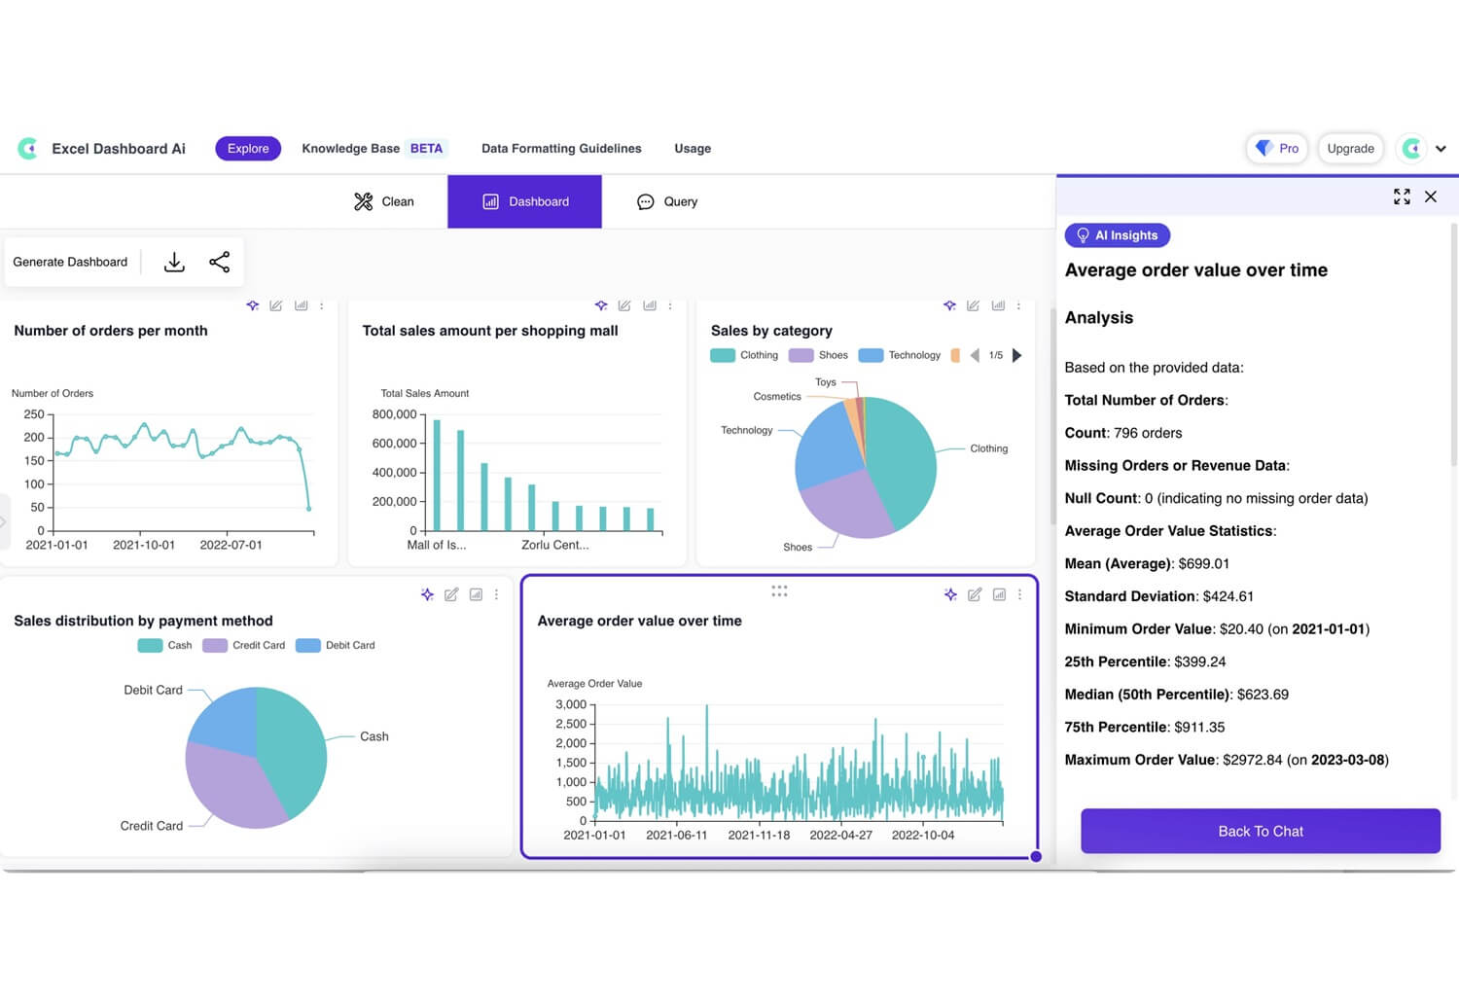This screenshot has height=1000, width=1459.
Task: Open AI insights for Total sales amount per shopping mall
Action: tap(601, 305)
